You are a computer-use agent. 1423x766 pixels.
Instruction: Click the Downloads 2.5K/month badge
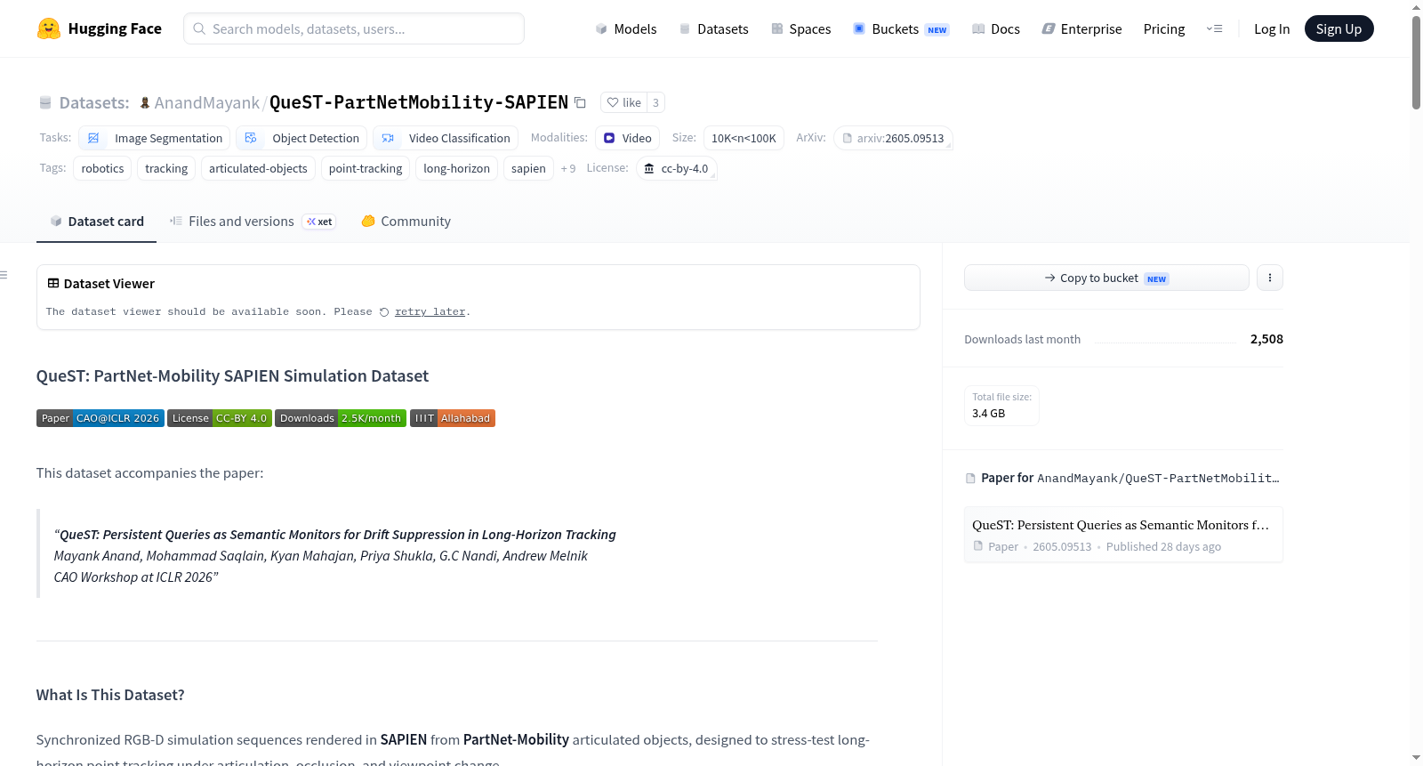coord(341,418)
